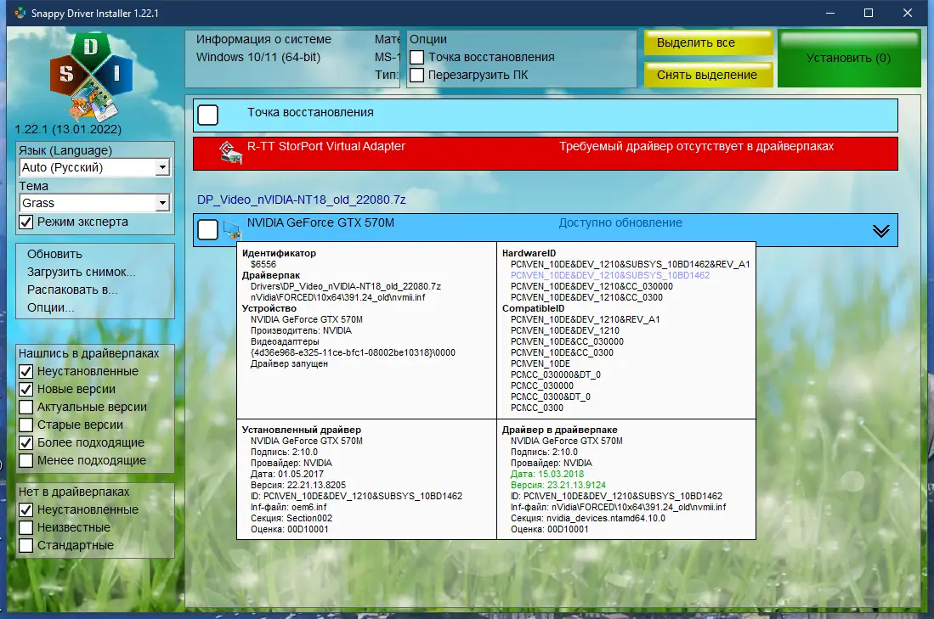The image size is (934, 619).
Task: Tick the NVIDIA GeForce GTX 570M checkbox
Action: pos(208,230)
